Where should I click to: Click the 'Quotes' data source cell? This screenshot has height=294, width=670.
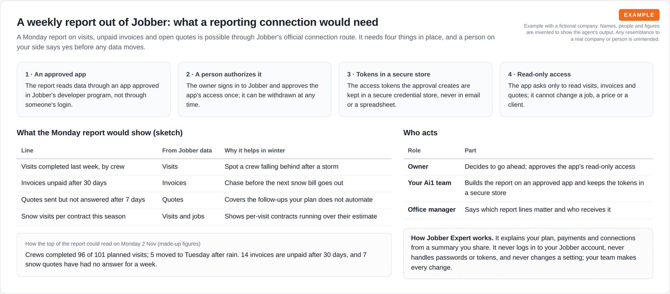[x=173, y=199]
